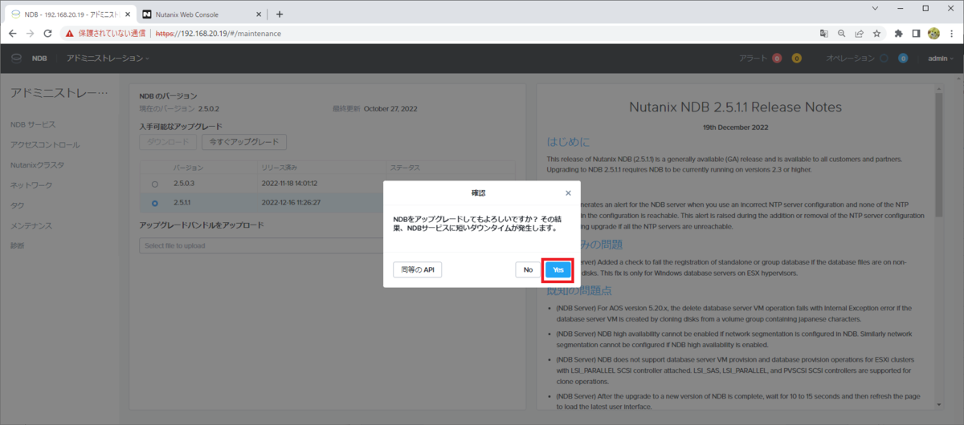Image resolution: width=964 pixels, height=425 pixels.
Task: Go forward in browser history
Action: tap(30, 33)
